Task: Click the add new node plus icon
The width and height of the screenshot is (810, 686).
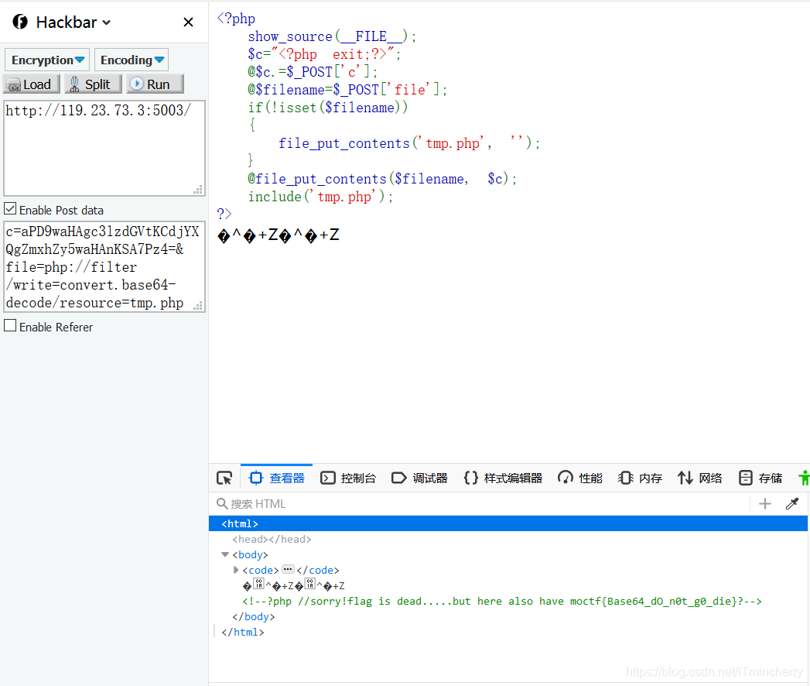Action: pyautogui.click(x=765, y=503)
